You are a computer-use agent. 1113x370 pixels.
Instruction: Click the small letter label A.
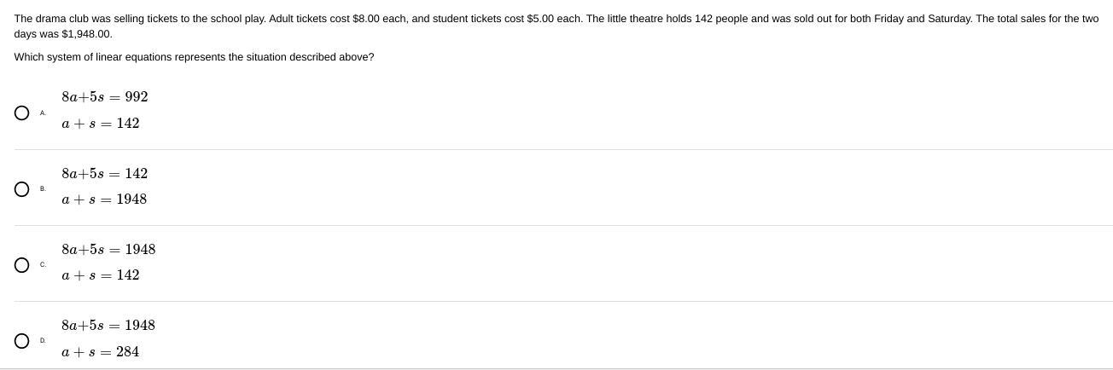point(43,113)
